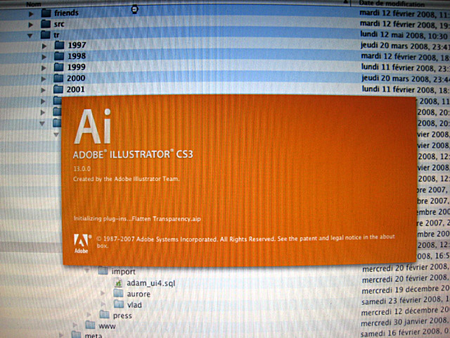Select the tr folder icon
This screenshot has height=338, width=450.
click(x=45, y=35)
